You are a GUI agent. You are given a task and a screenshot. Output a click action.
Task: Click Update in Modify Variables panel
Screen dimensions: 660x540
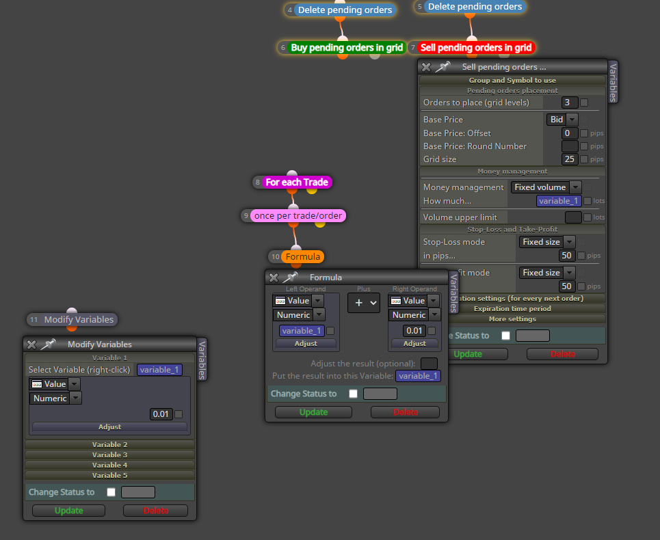pyautogui.click(x=68, y=511)
